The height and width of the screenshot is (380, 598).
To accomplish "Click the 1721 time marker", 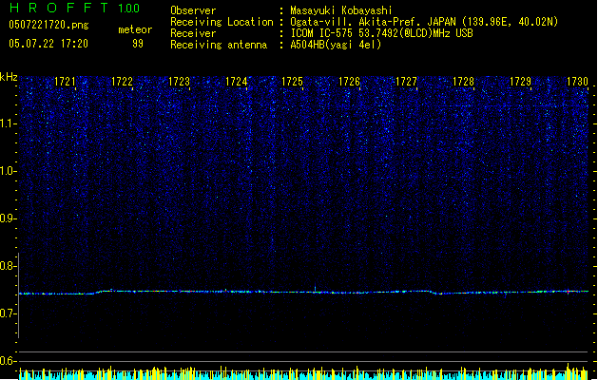I will [x=65, y=82].
